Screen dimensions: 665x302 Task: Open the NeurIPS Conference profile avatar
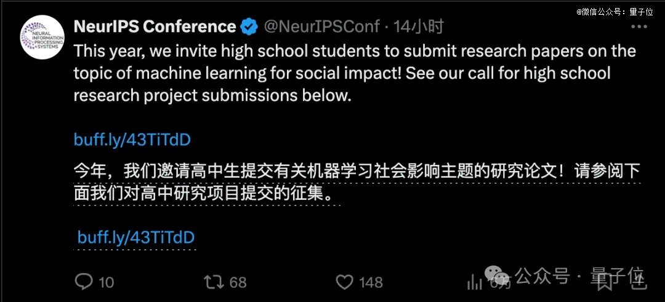[x=42, y=37]
